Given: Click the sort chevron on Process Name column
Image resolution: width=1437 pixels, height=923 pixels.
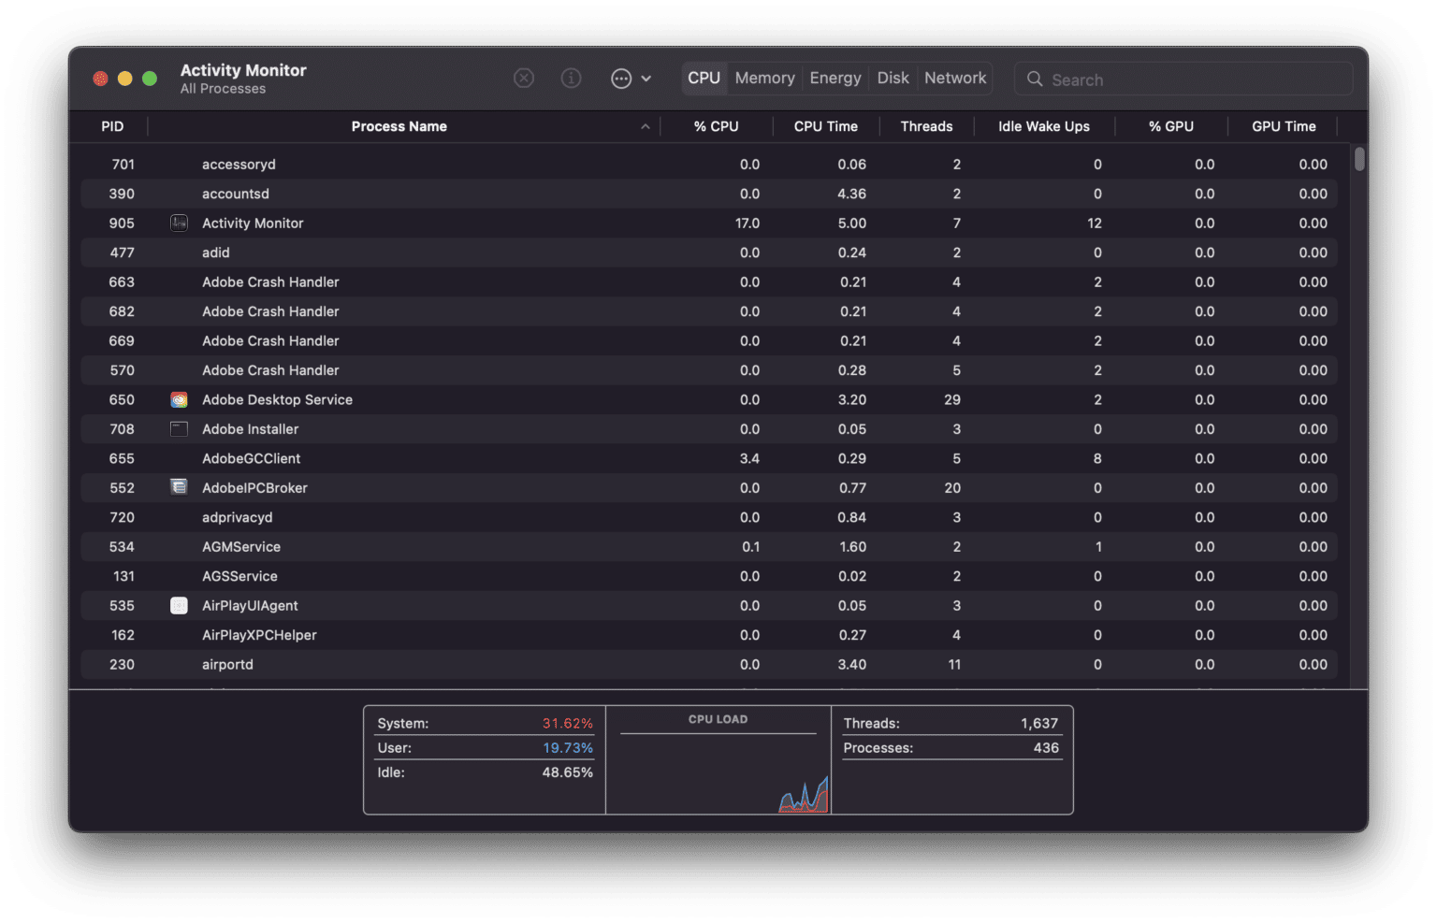Looking at the screenshot, I should (645, 125).
